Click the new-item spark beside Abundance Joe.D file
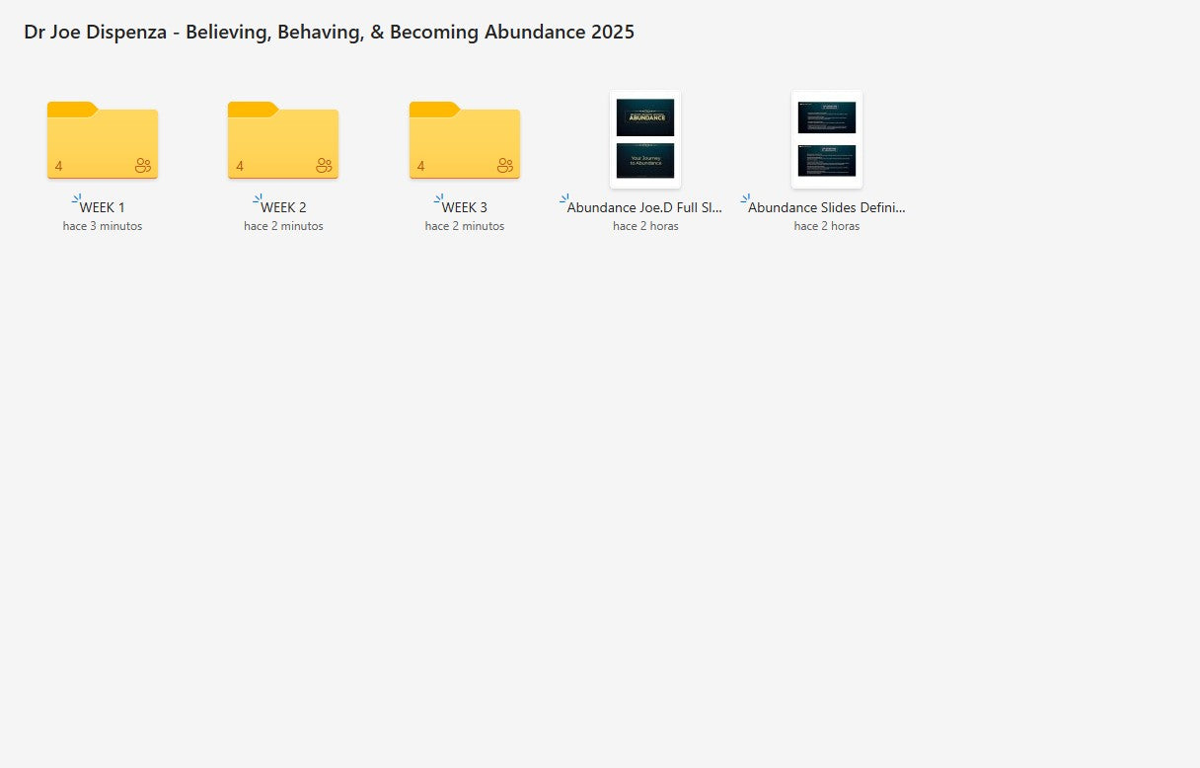1200x768 pixels. 564,199
